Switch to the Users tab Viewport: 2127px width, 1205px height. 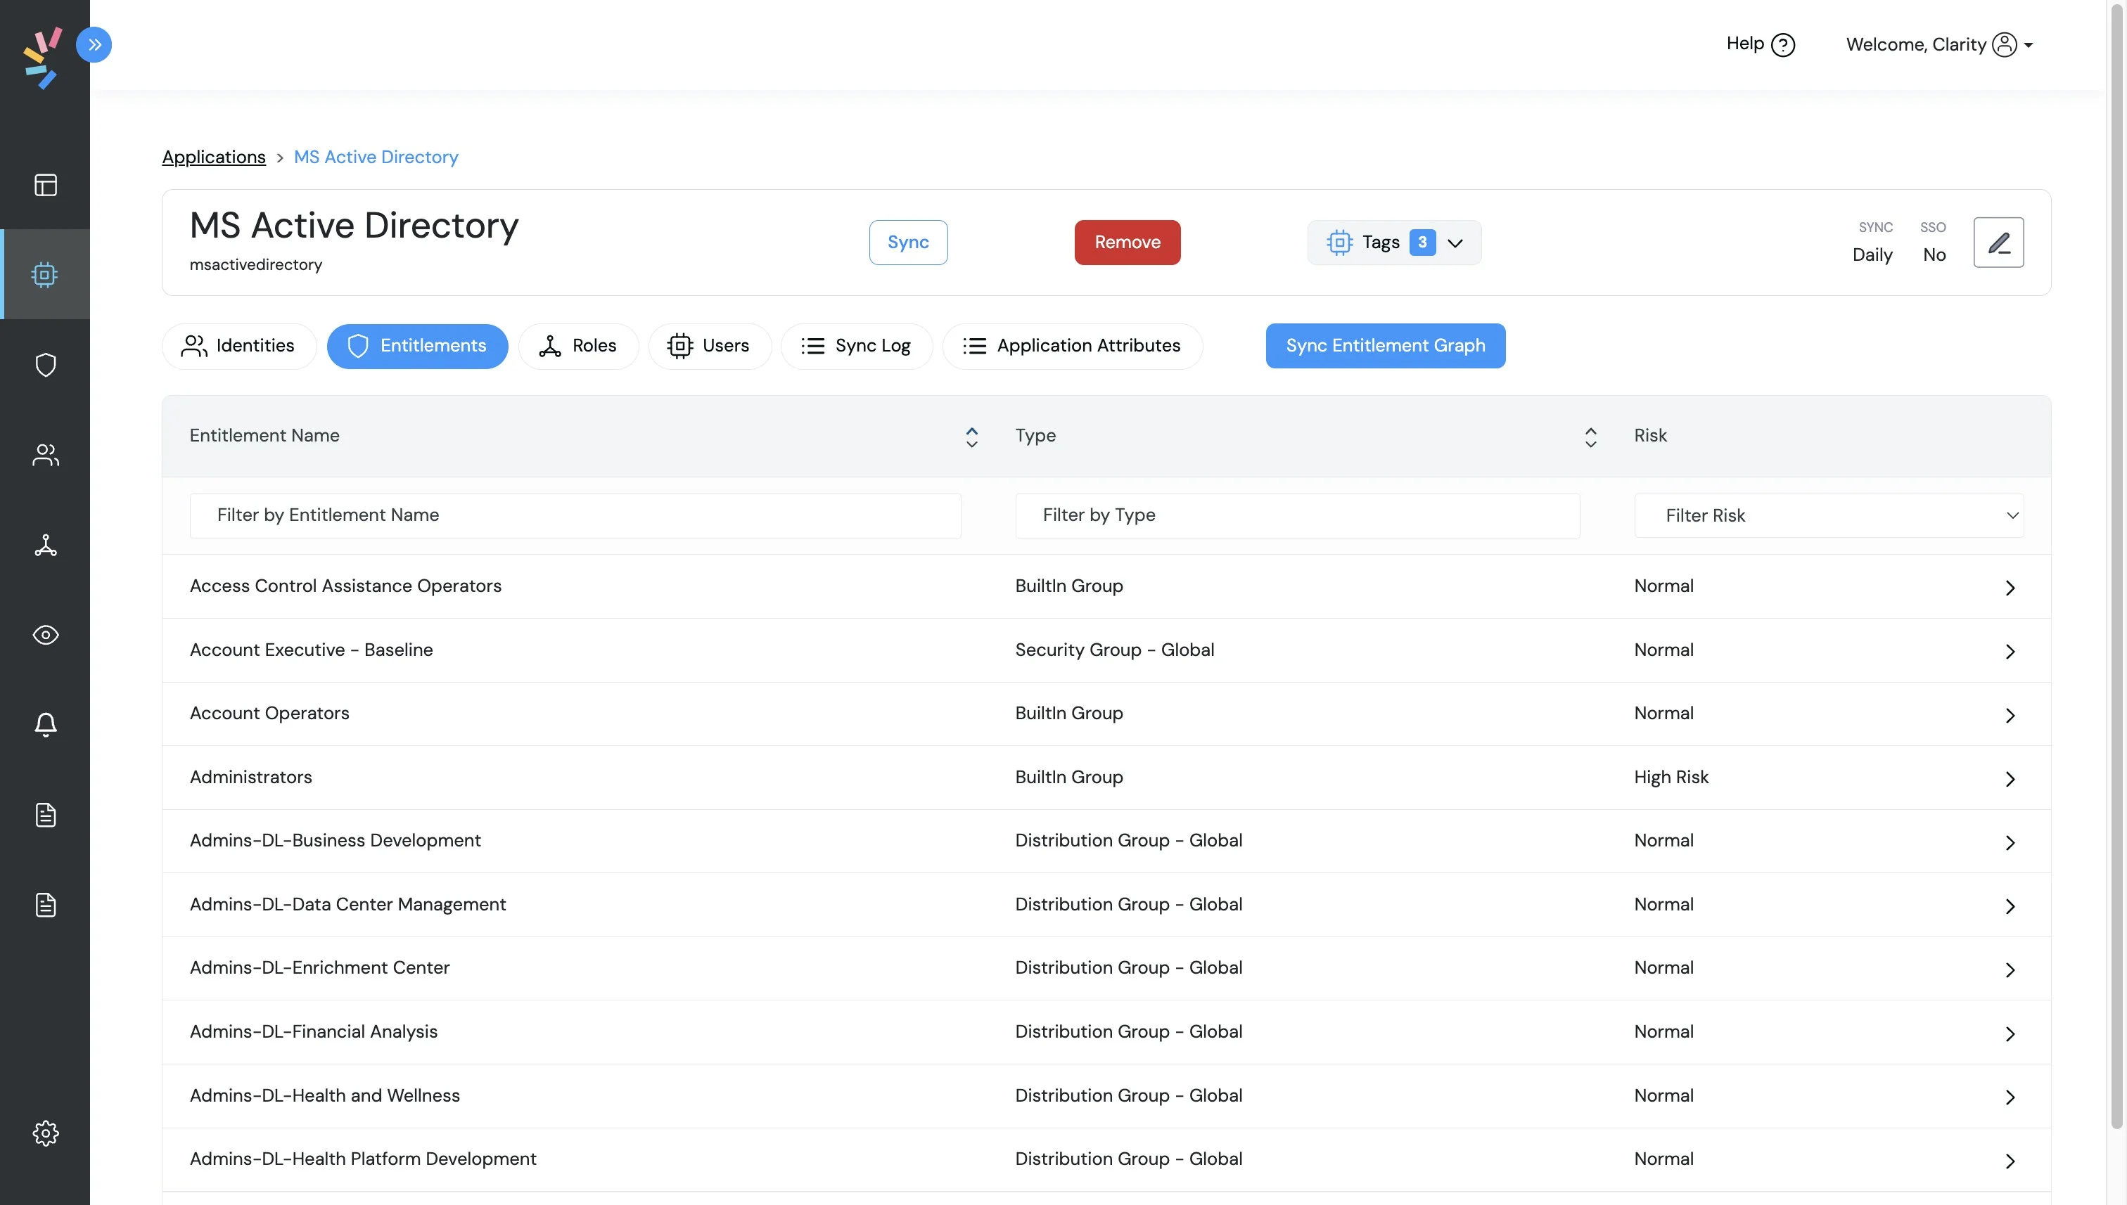pyautogui.click(x=710, y=346)
